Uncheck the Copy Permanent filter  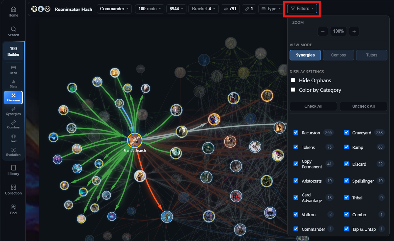tap(296, 164)
